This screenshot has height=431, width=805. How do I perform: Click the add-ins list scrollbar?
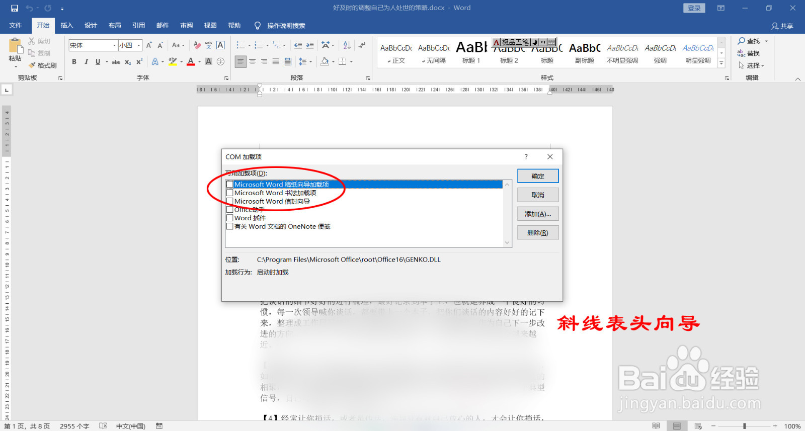[507, 214]
